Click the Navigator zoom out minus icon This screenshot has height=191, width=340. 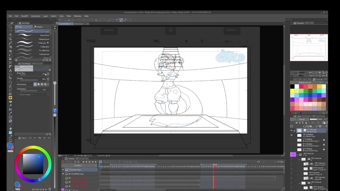click(314, 72)
